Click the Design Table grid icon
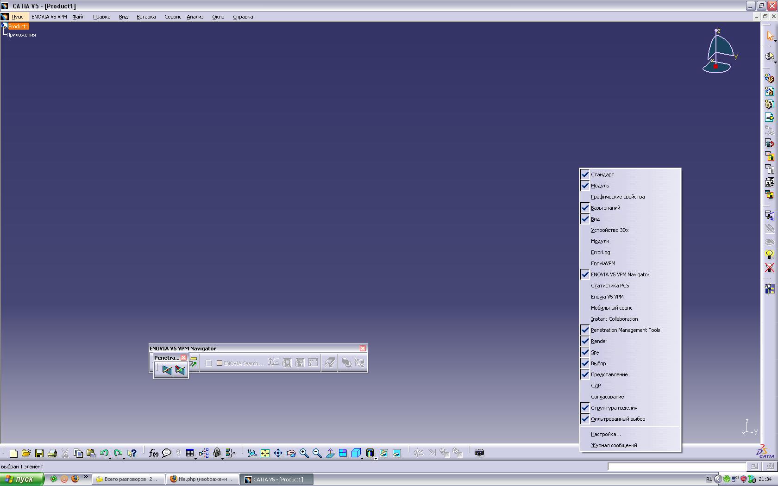 point(189,453)
